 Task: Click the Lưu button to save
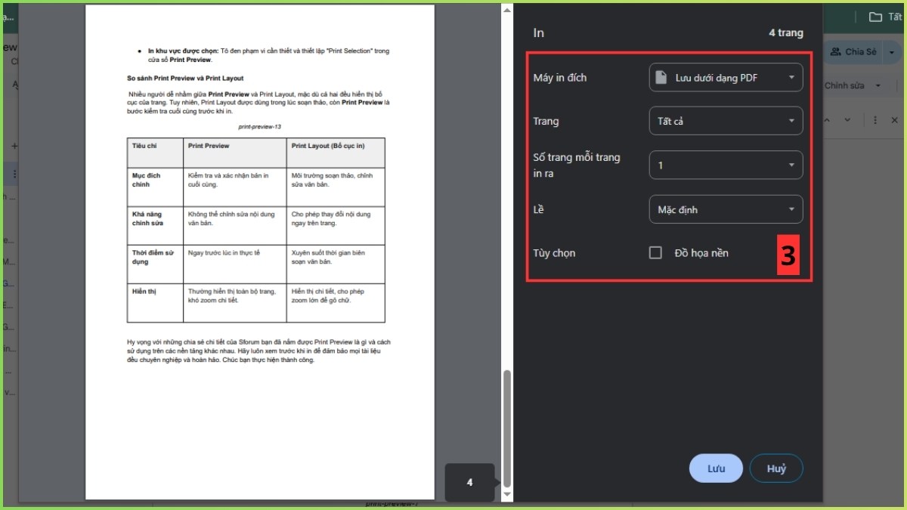(x=715, y=468)
